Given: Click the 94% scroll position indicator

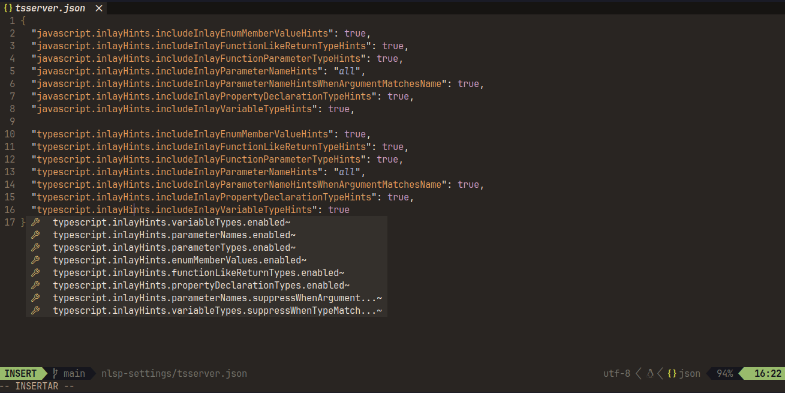Looking at the screenshot, I should click(x=724, y=373).
